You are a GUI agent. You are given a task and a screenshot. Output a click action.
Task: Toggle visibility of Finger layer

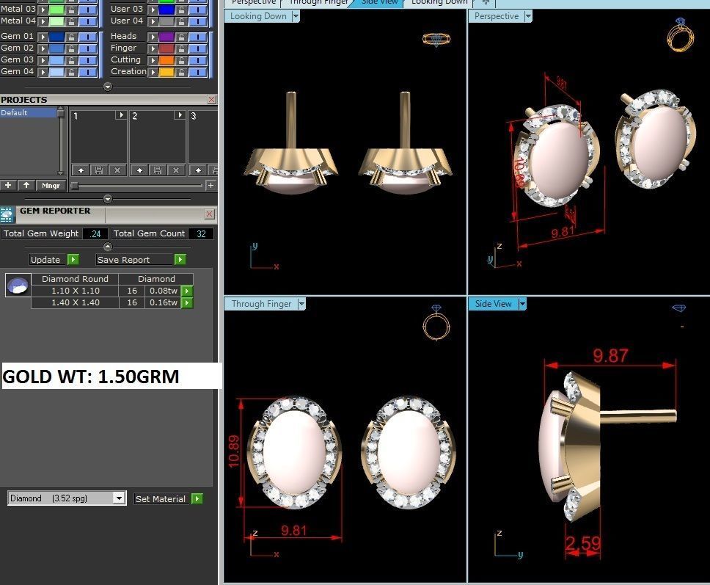198,48
